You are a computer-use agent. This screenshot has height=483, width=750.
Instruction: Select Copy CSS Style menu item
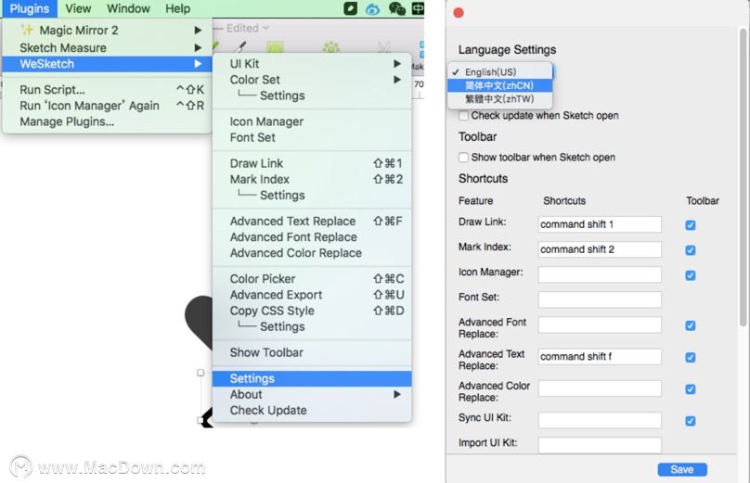pos(312,311)
